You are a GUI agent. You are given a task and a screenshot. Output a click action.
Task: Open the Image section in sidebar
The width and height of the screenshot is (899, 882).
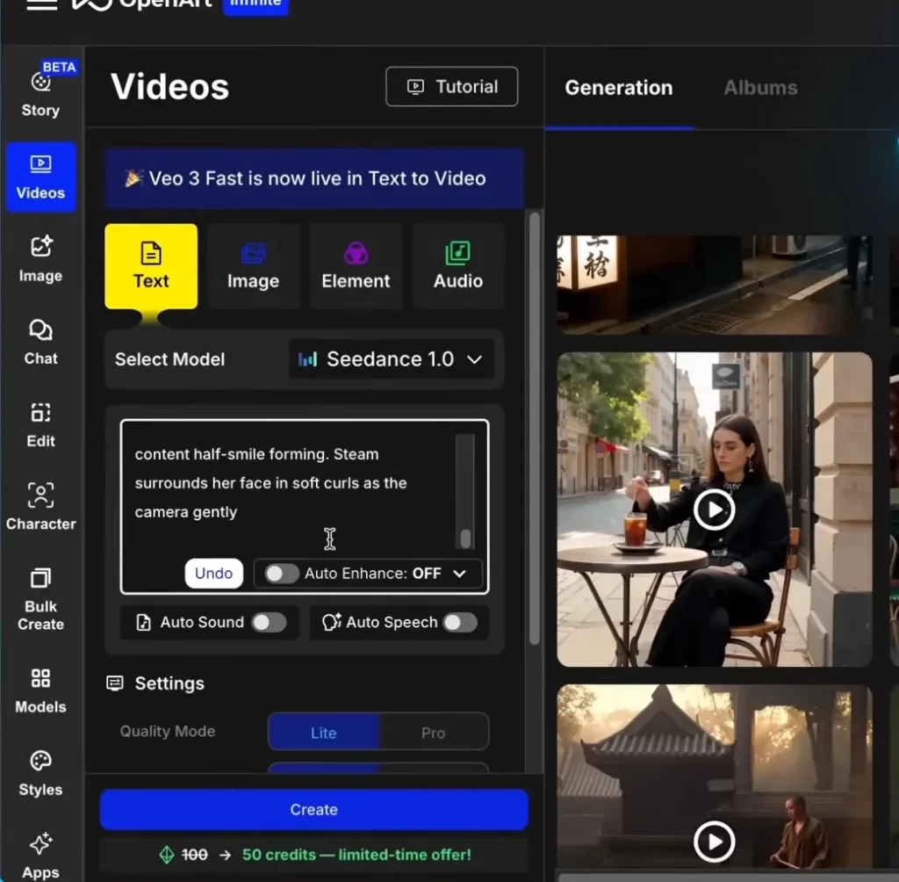40,259
